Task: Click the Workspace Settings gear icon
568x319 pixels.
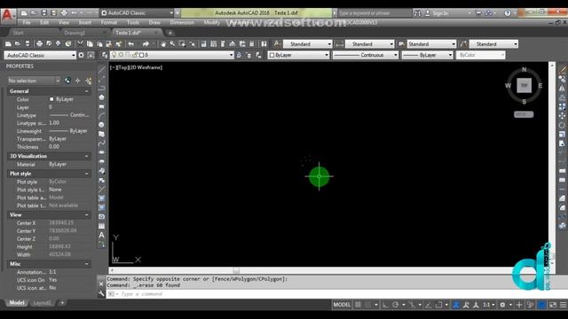Action: coord(81,55)
